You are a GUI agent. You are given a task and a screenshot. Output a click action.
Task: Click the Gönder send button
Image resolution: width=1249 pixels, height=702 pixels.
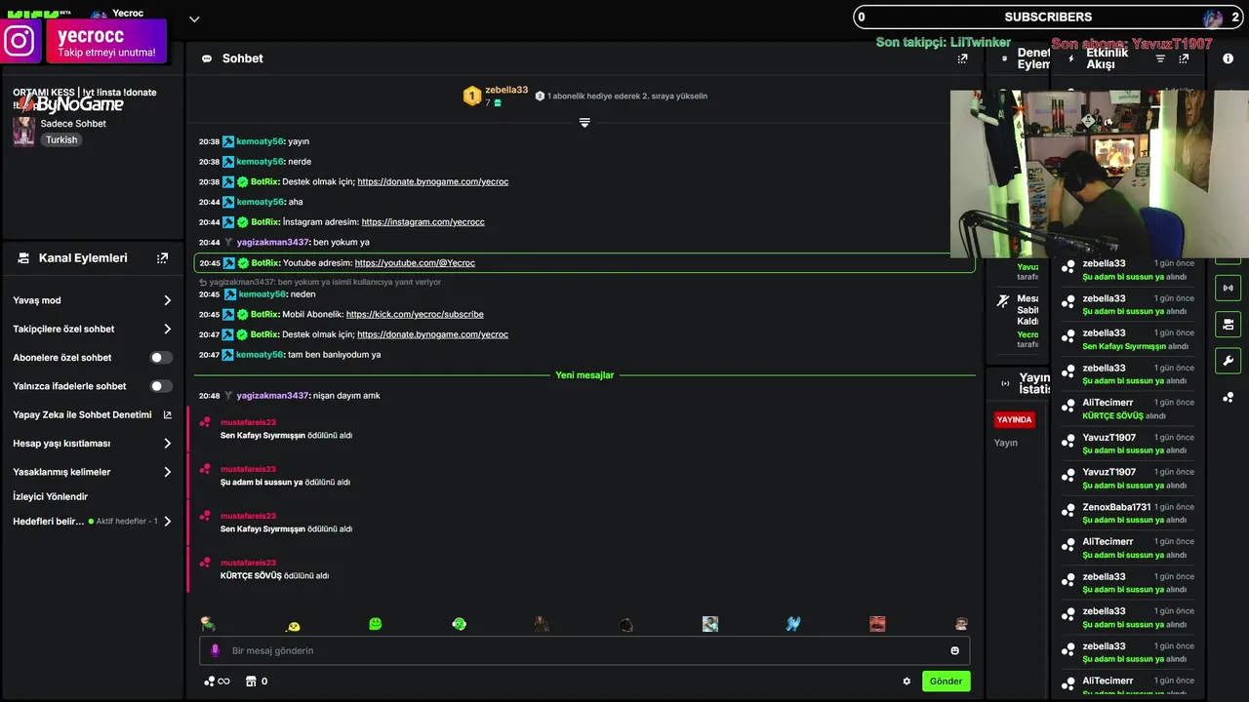(946, 682)
